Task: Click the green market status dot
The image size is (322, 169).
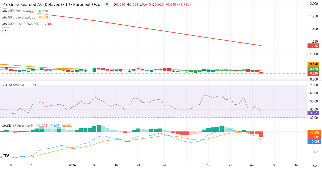Action: pos(107,5)
